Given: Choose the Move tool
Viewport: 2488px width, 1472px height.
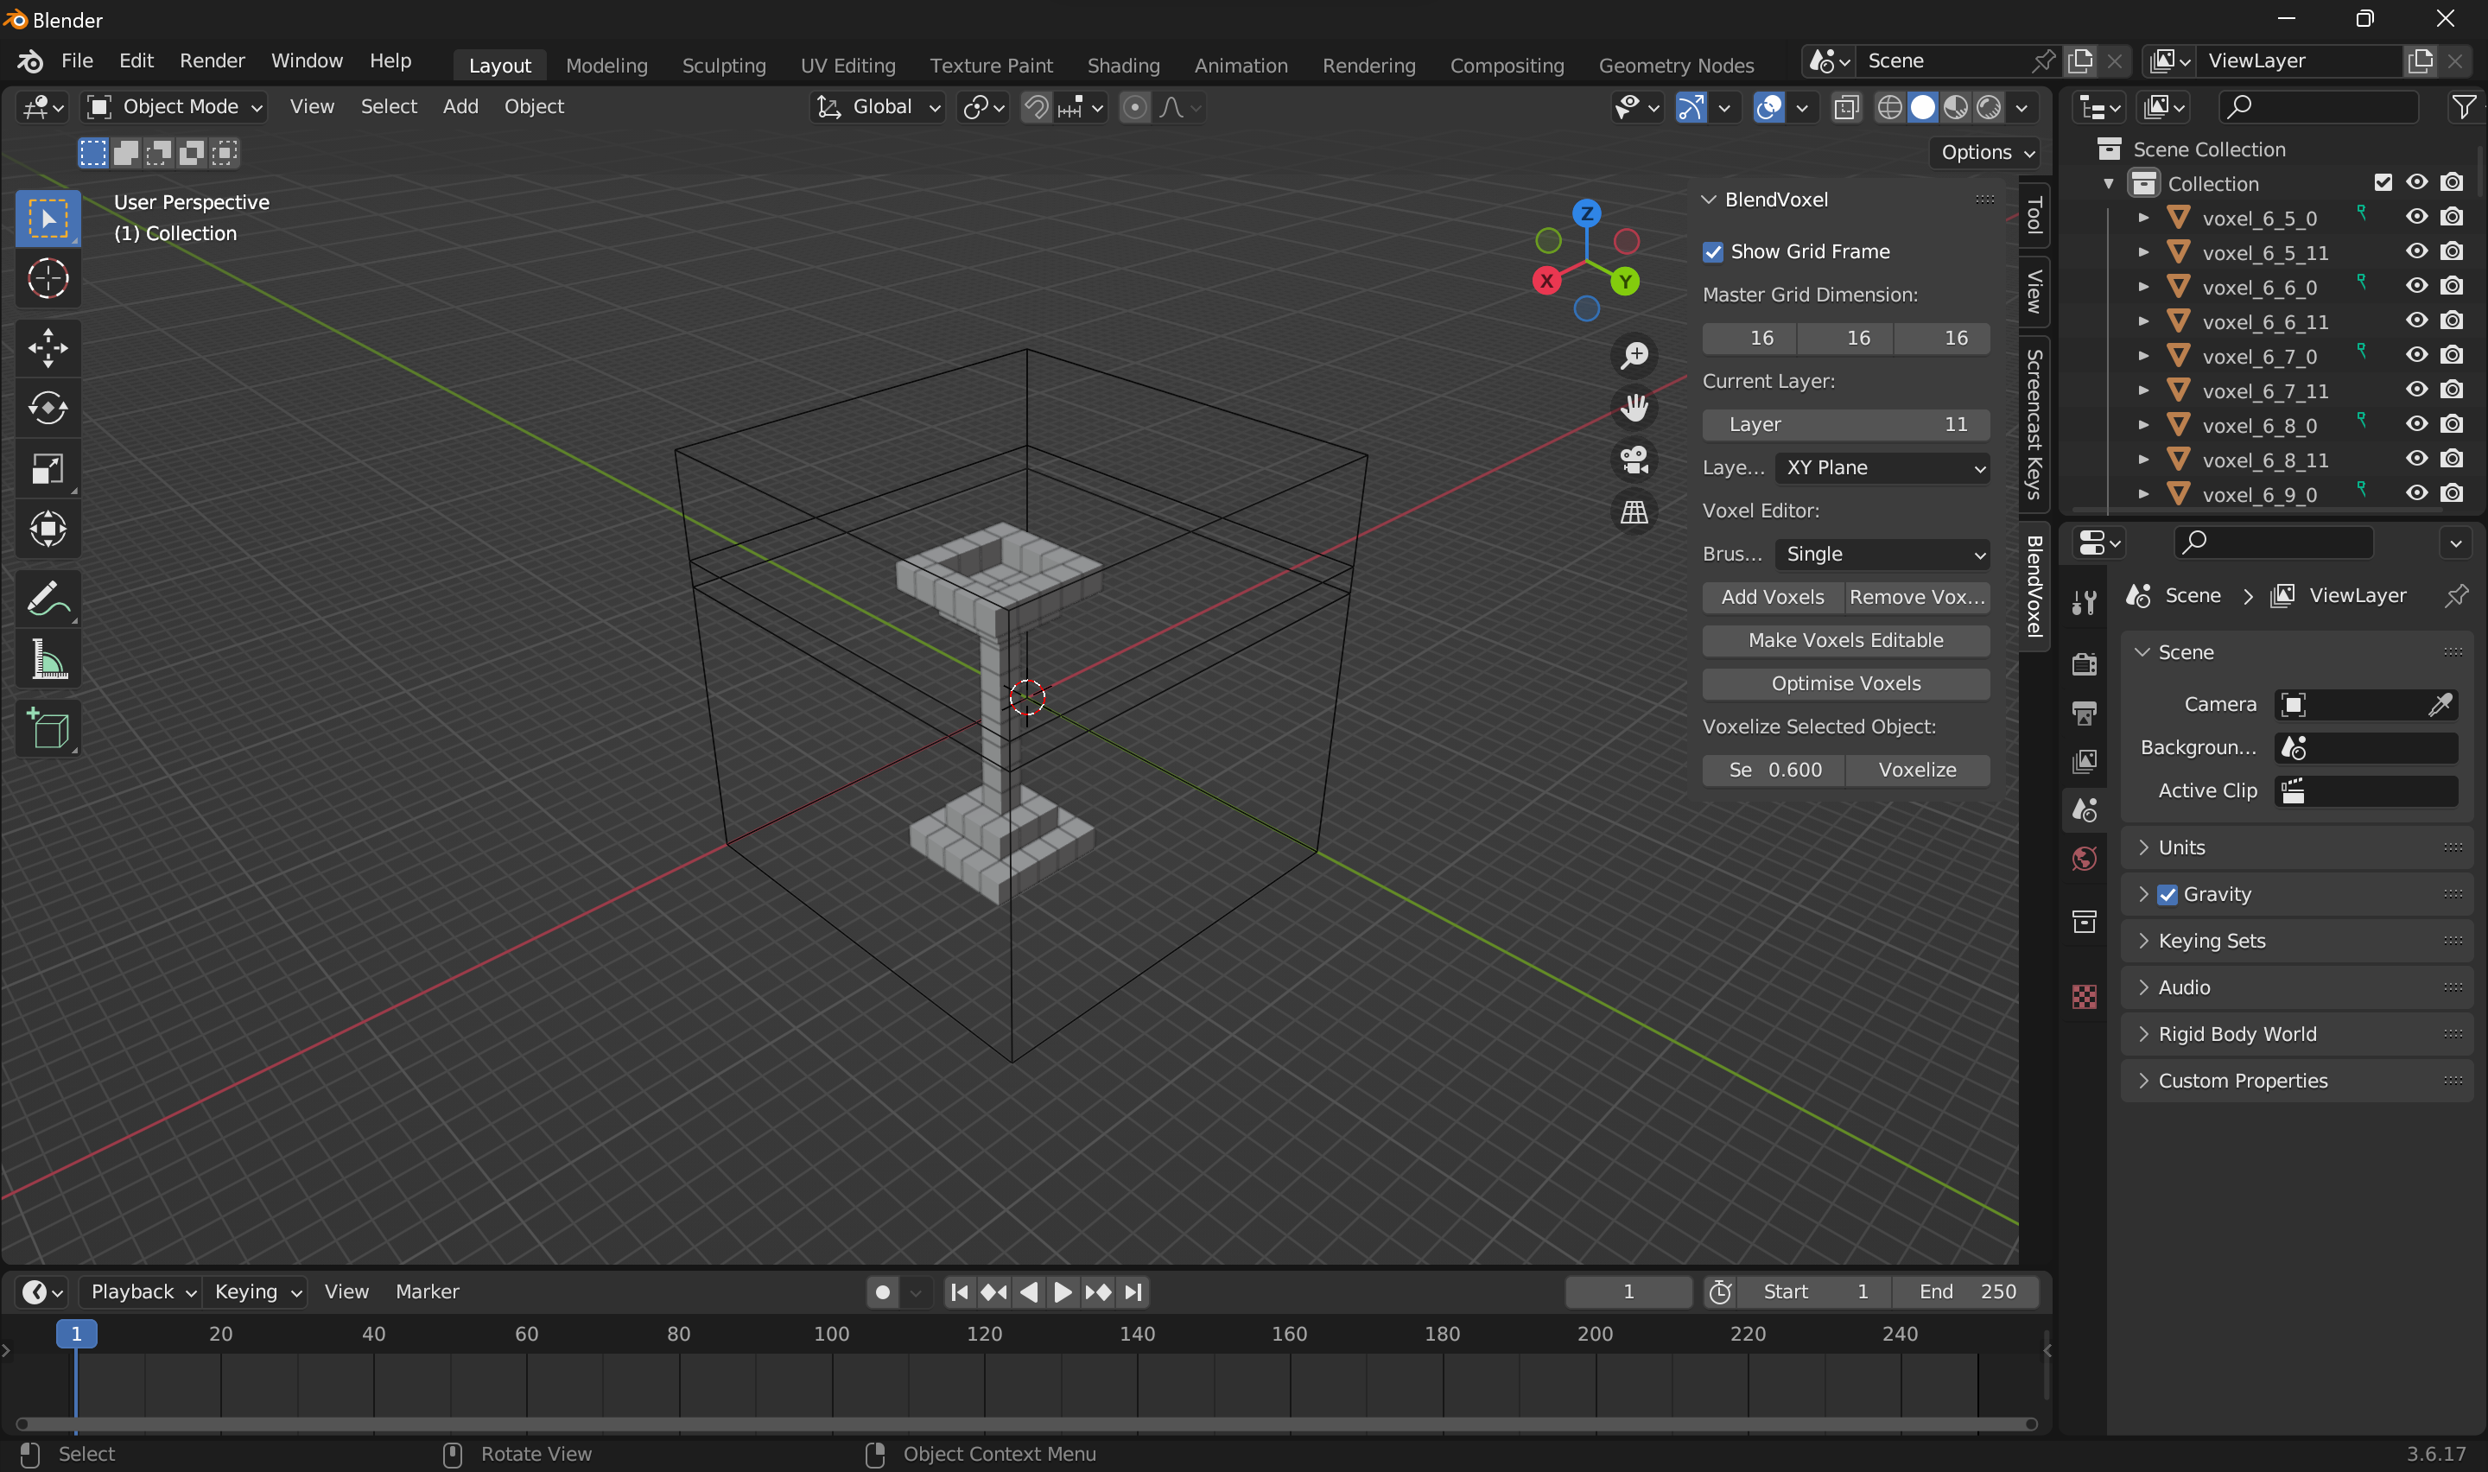Looking at the screenshot, I should 48,348.
